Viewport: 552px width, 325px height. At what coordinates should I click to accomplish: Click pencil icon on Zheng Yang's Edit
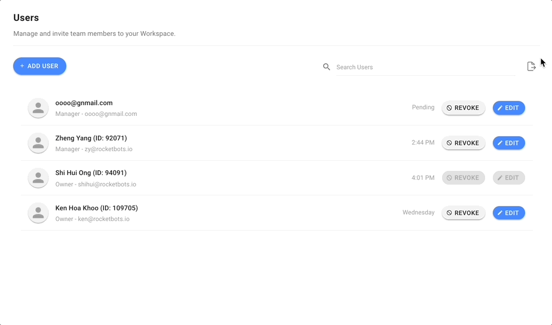(500, 143)
